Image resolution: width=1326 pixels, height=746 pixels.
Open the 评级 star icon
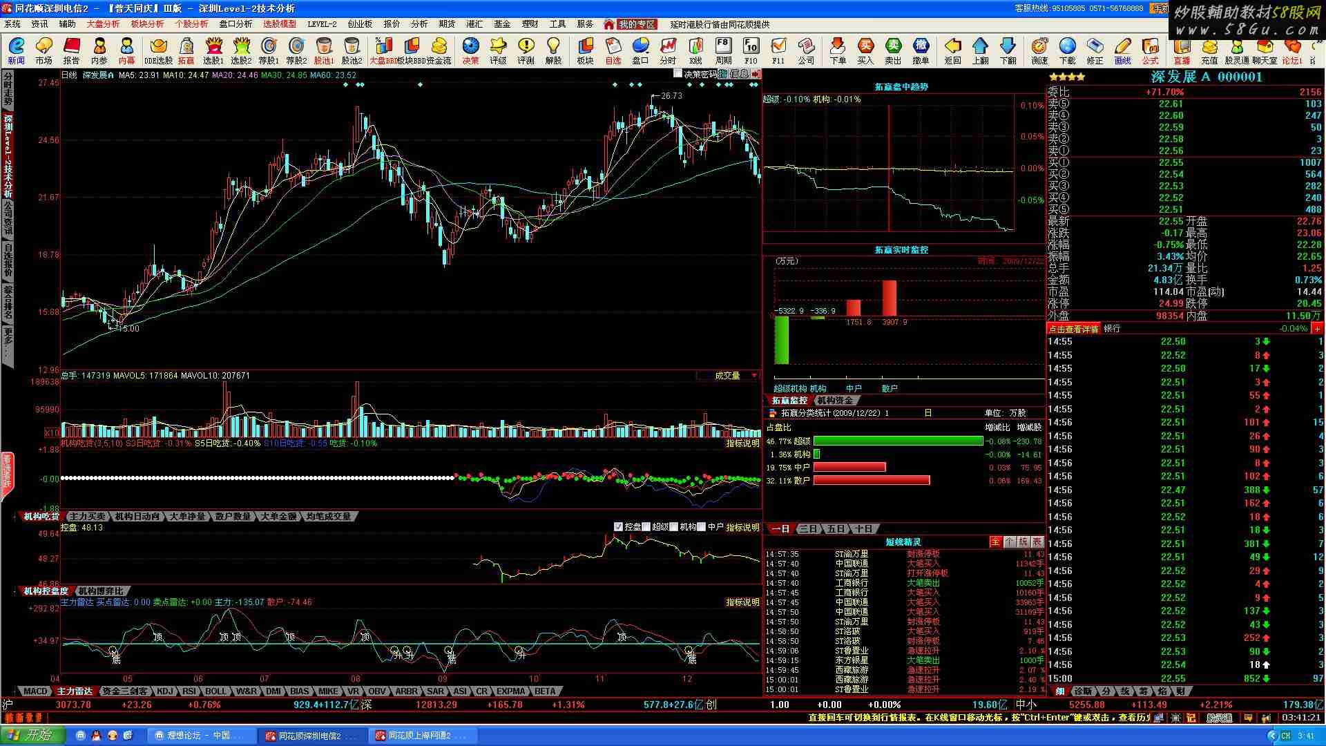point(498,51)
